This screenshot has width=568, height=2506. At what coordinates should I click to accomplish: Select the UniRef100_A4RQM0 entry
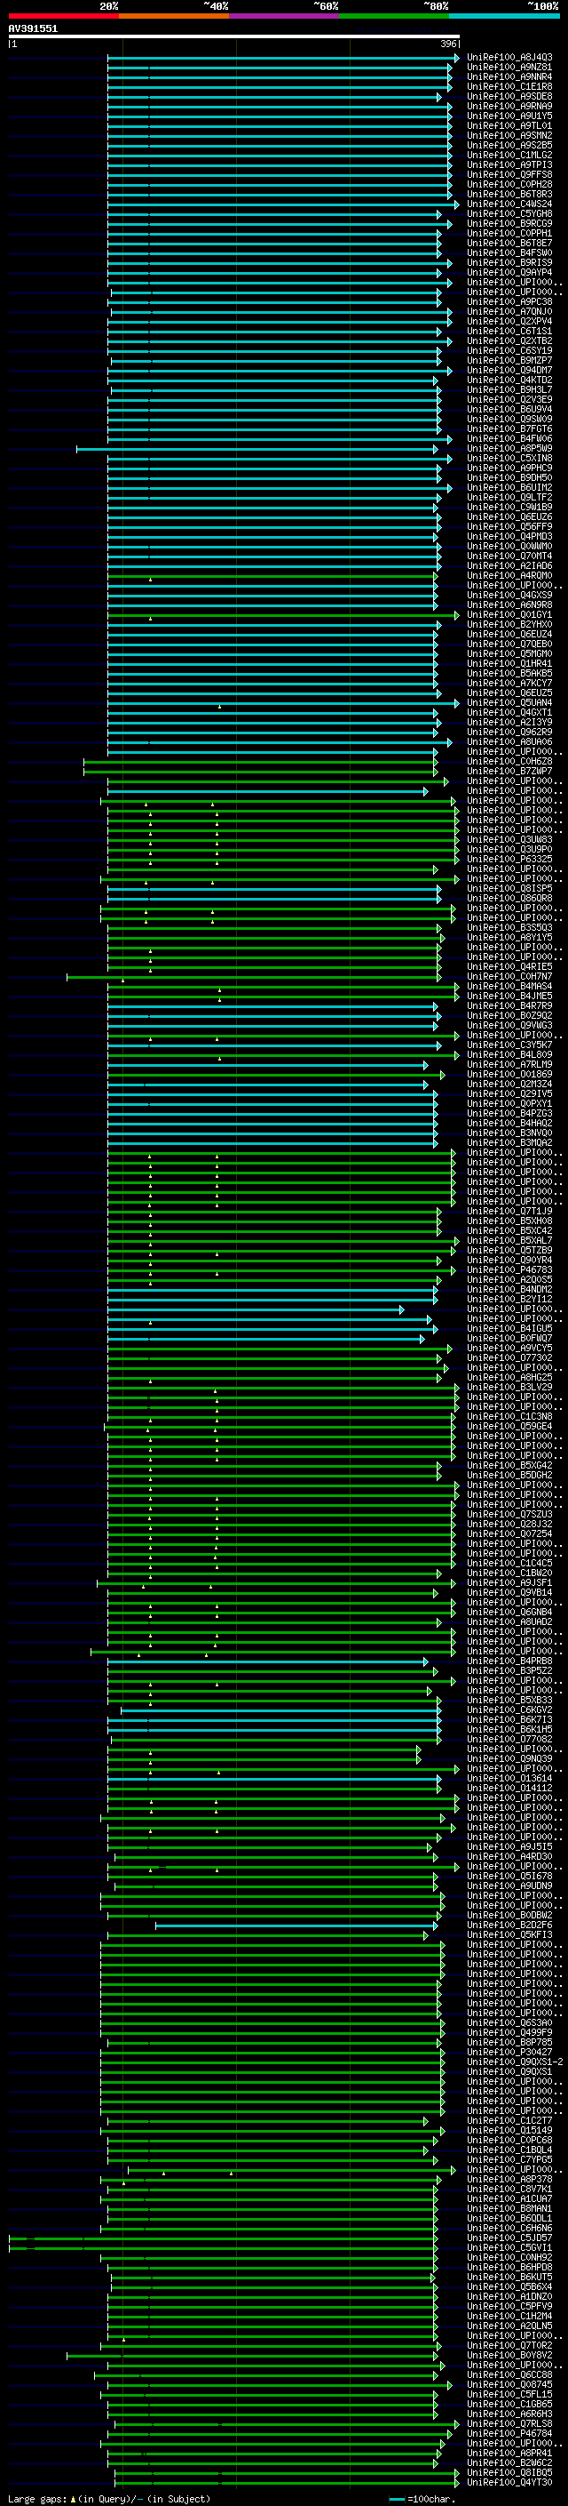(509, 575)
